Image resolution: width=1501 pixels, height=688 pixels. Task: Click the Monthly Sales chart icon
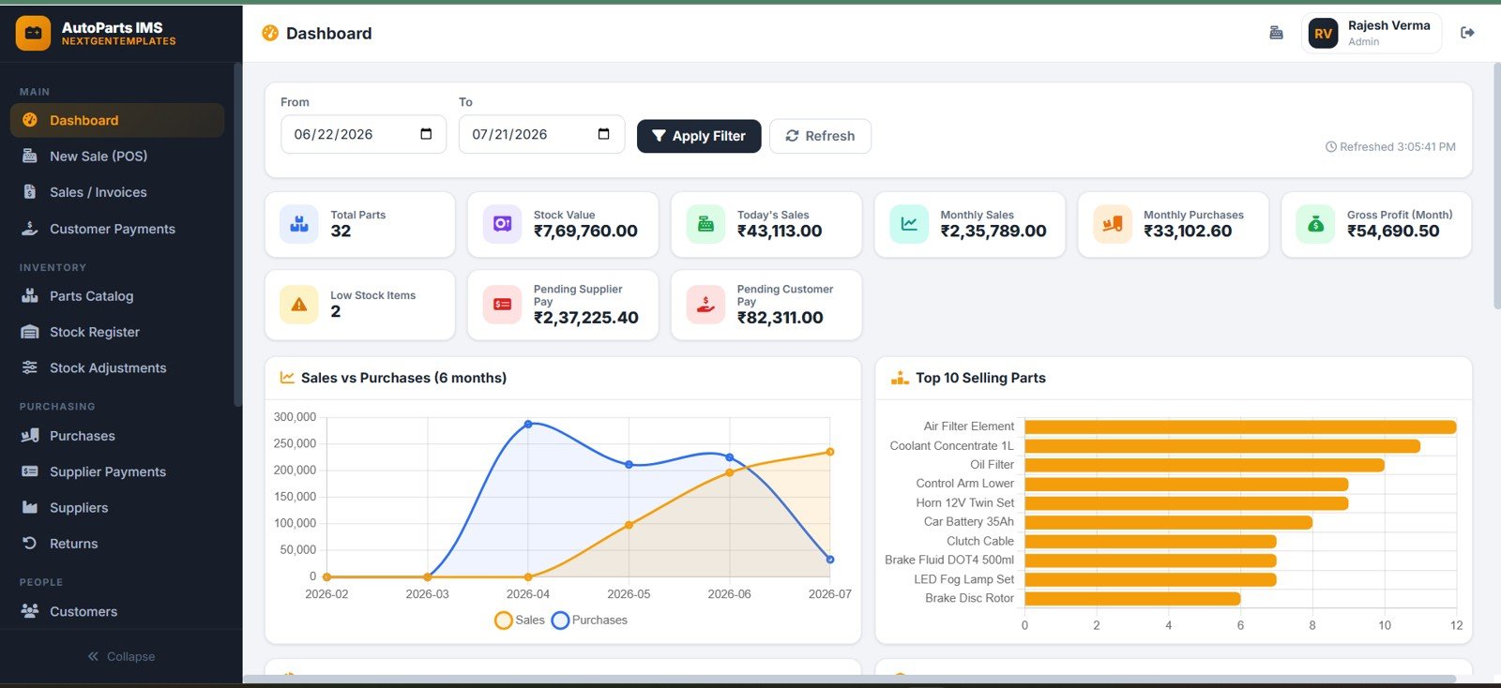click(909, 224)
